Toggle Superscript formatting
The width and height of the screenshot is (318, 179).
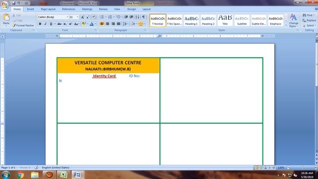(x=71, y=24)
